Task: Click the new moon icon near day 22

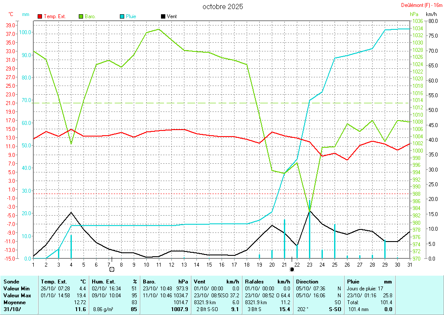Action: pos(292,270)
